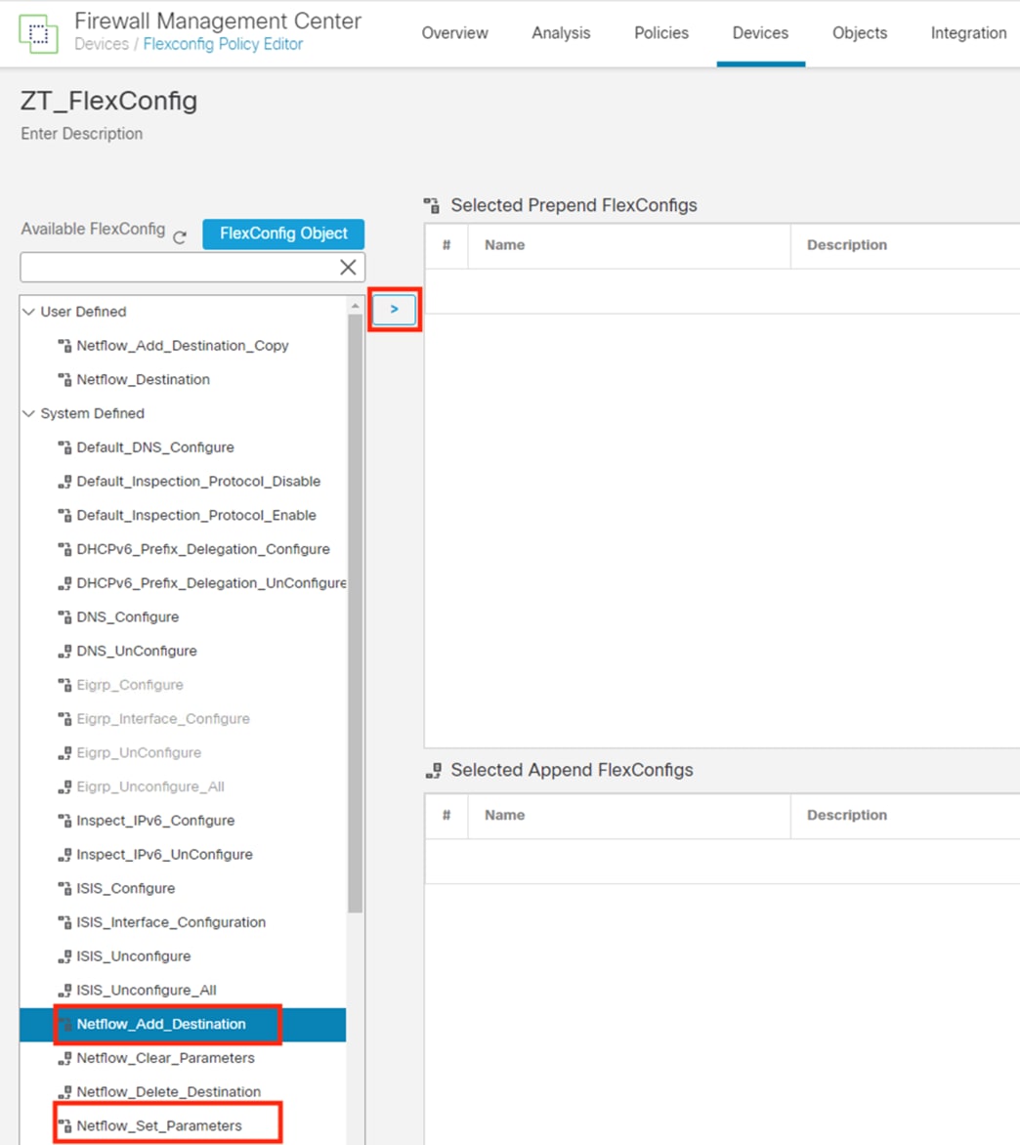Click the Name column header in Append table
The width and height of the screenshot is (1020, 1145).
(x=504, y=816)
